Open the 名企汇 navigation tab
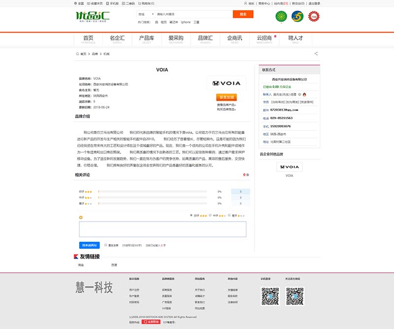This screenshot has width=394, height=329. (x=117, y=39)
